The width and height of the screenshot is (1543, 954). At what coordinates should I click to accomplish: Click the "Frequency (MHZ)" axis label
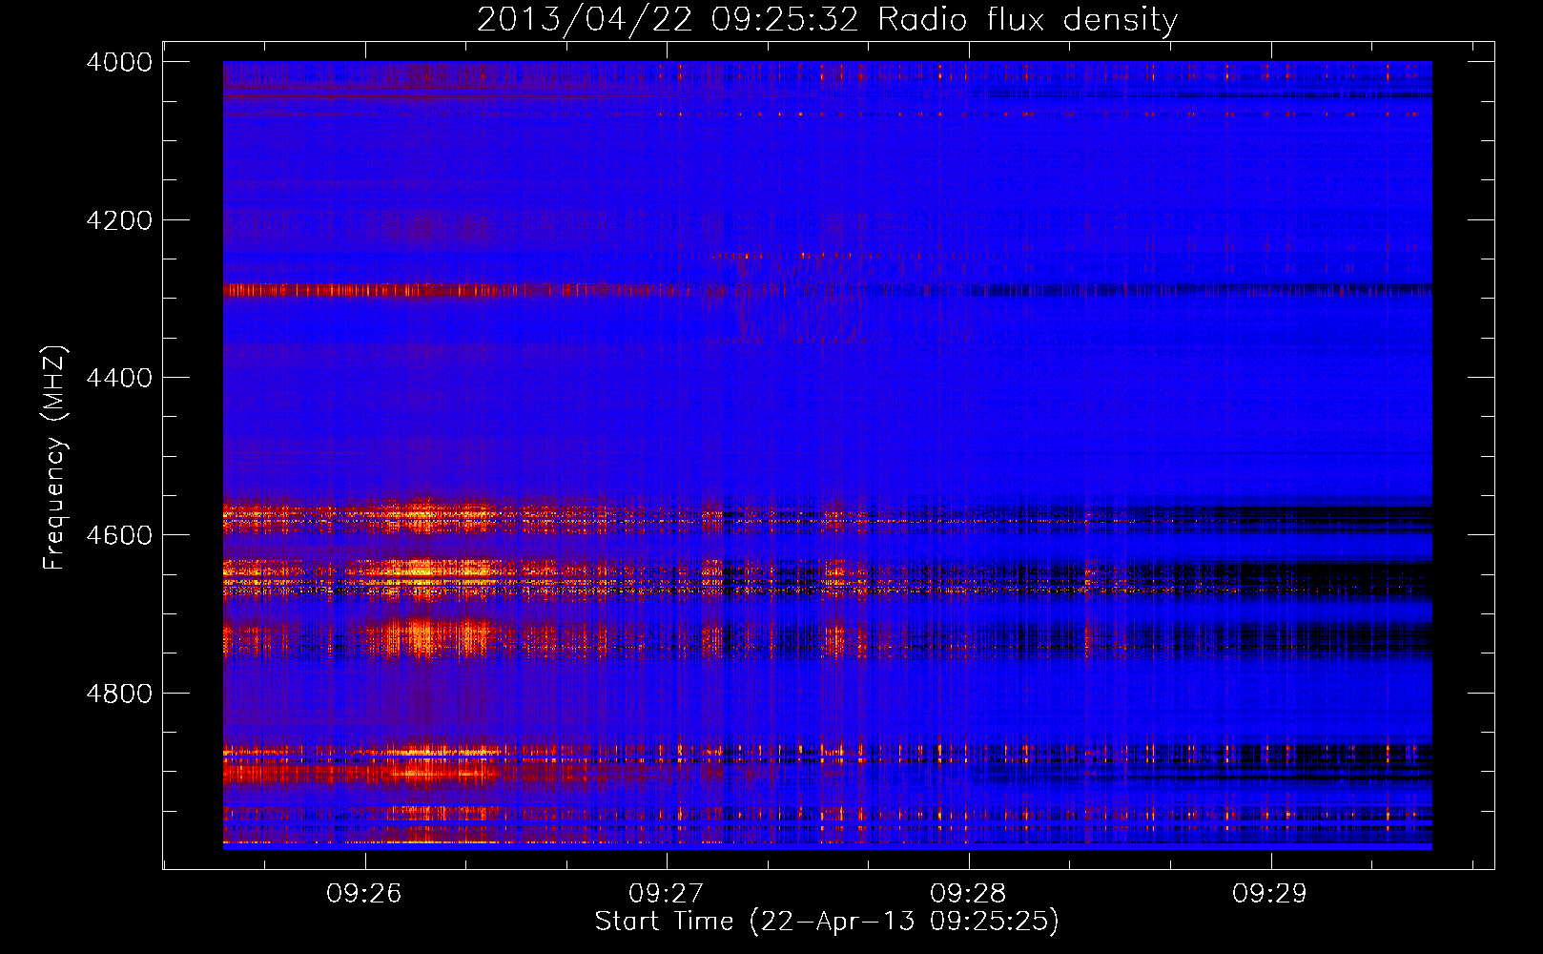pos(54,458)
